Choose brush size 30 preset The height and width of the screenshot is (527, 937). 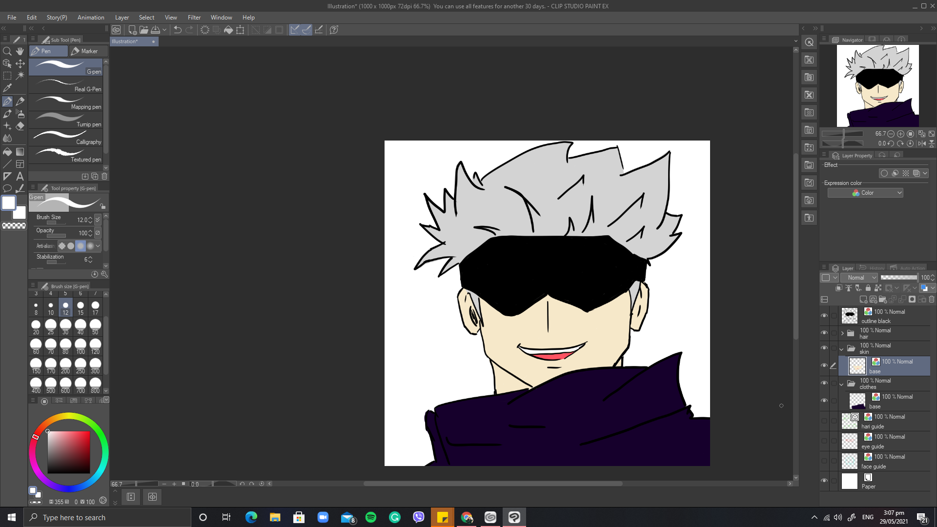(x=65, y=326)
